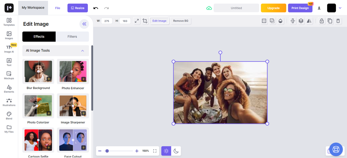The image size is (347, 158).
Task: Select the Blur Background tool thumbnail
Action: point(38,71)
